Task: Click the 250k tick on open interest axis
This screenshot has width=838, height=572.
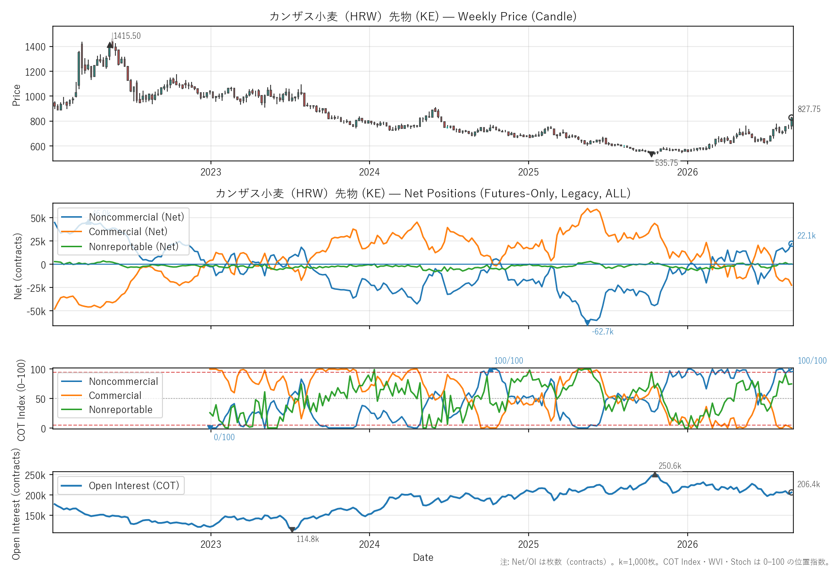Action: (x=35, y=476)
